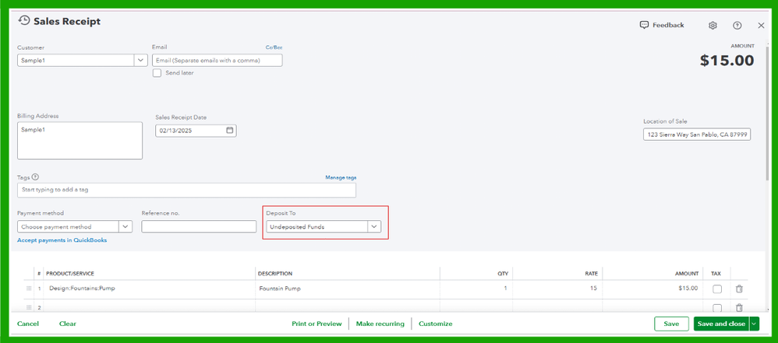Open recent transactions history icon
The height and width of the screenshot is (343, 778).
[x=24, y=21]
